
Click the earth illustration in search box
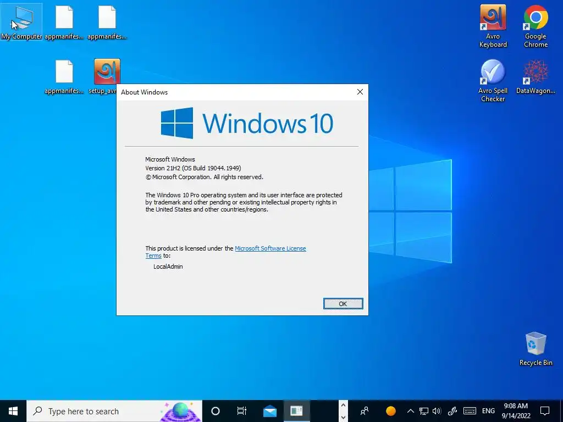(181, 411)
